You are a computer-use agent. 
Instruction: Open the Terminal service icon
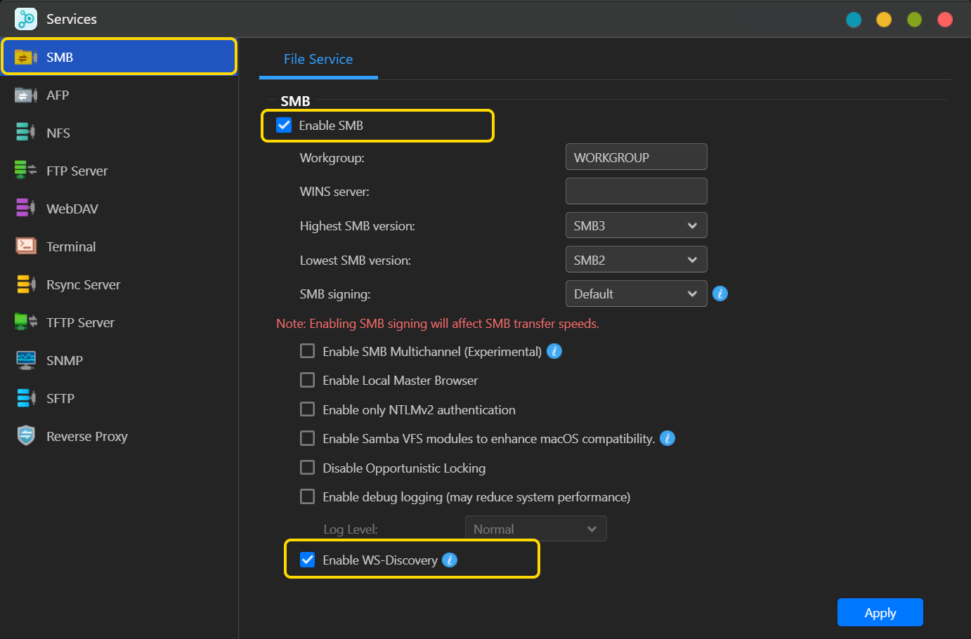click(x=26, y=246)
